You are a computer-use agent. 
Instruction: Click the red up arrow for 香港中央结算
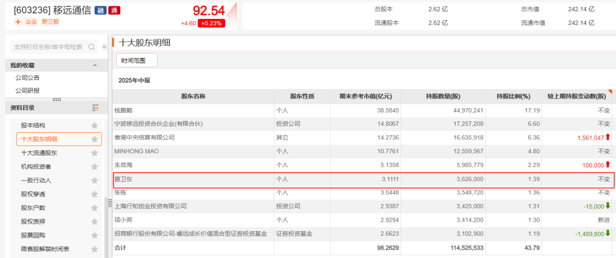tap(608, 137)
